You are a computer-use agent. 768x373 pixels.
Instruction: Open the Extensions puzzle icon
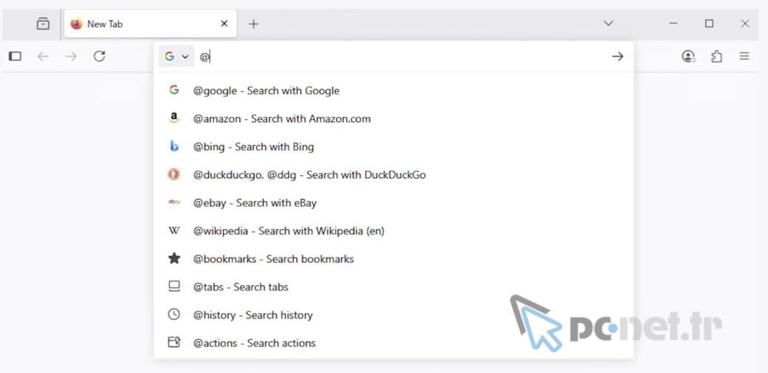(x=716, y=56)
